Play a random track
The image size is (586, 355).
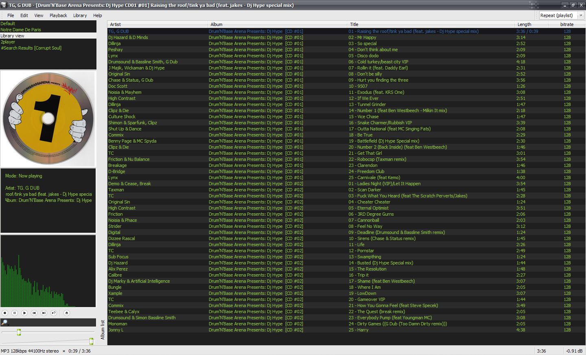pyautogui.click(x=54, y=313)
